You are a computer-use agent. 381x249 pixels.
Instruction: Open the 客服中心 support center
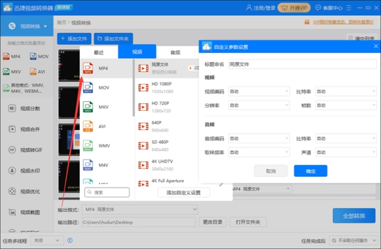[329, 8]
